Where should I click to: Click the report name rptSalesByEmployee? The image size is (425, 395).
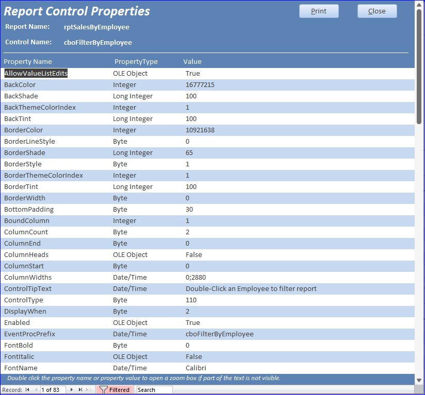click(96, 27)
